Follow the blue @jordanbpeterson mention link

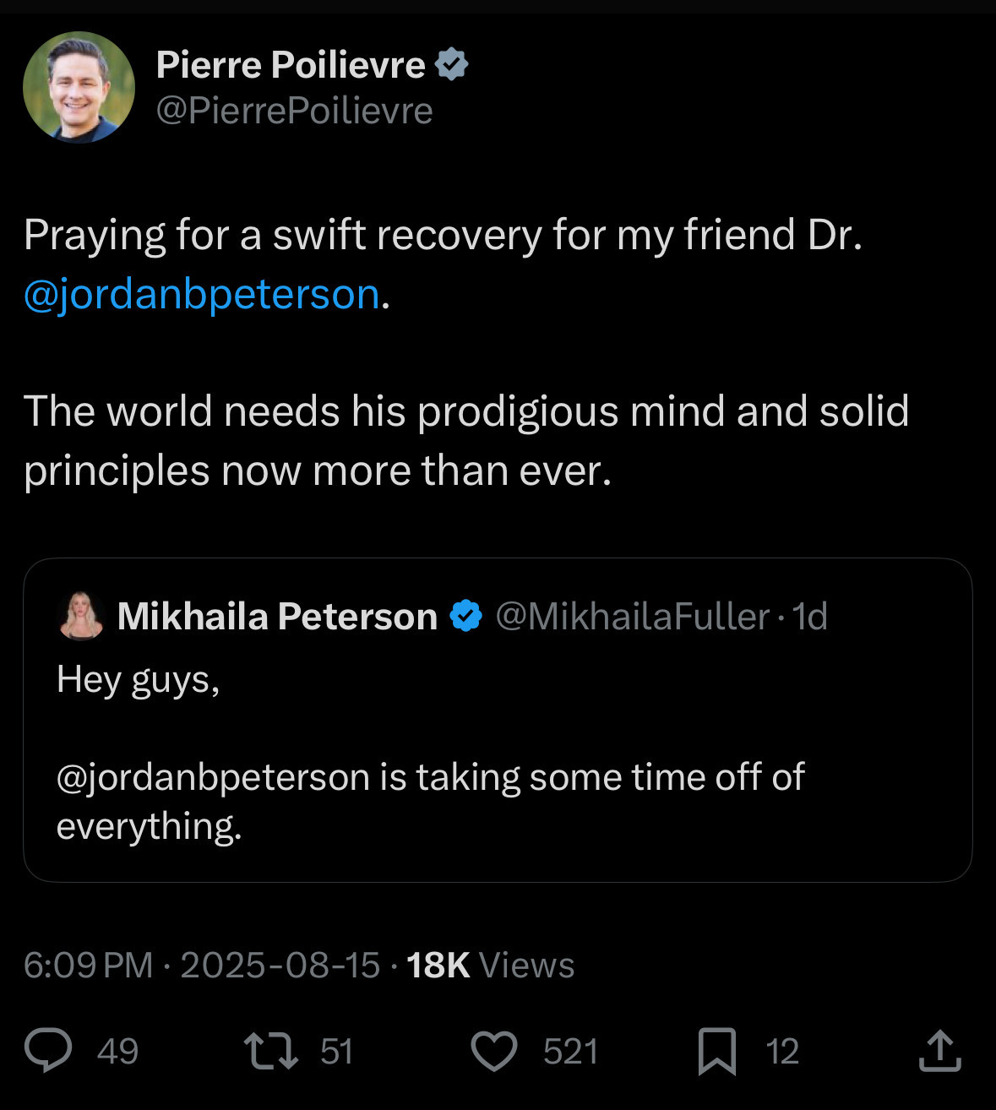tap(202, 294)
